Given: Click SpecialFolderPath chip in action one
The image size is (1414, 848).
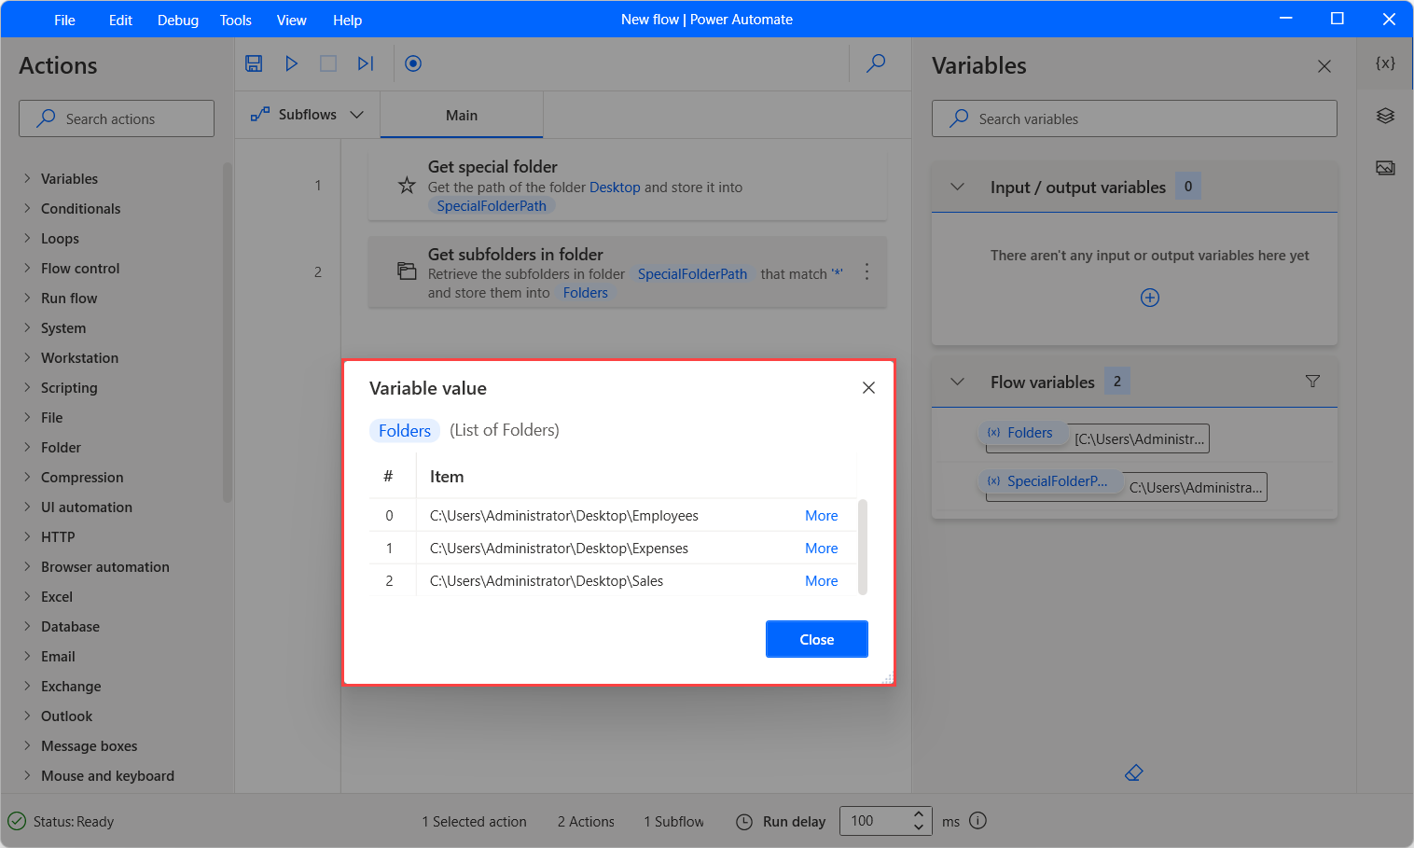Looking at the screenshot, I should click(x=492, y=205).
